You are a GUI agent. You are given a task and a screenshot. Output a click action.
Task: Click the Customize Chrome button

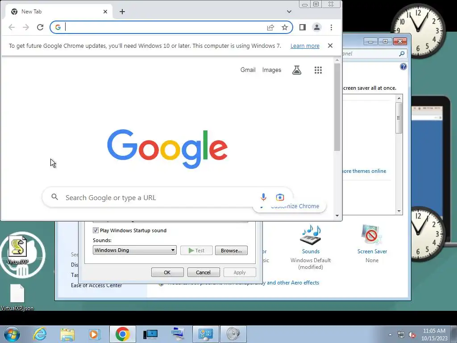(x=289, y=206)
